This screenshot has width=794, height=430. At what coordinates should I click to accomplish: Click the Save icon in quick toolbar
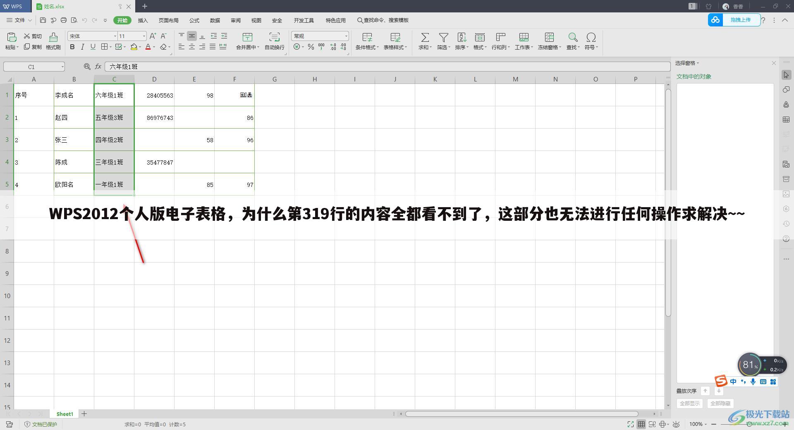click(43, 20)
